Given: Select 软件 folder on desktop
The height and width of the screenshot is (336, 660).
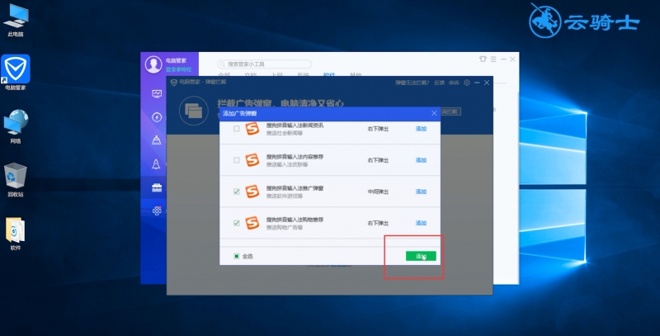Looking at the screenshot, I should click(16, 234).
